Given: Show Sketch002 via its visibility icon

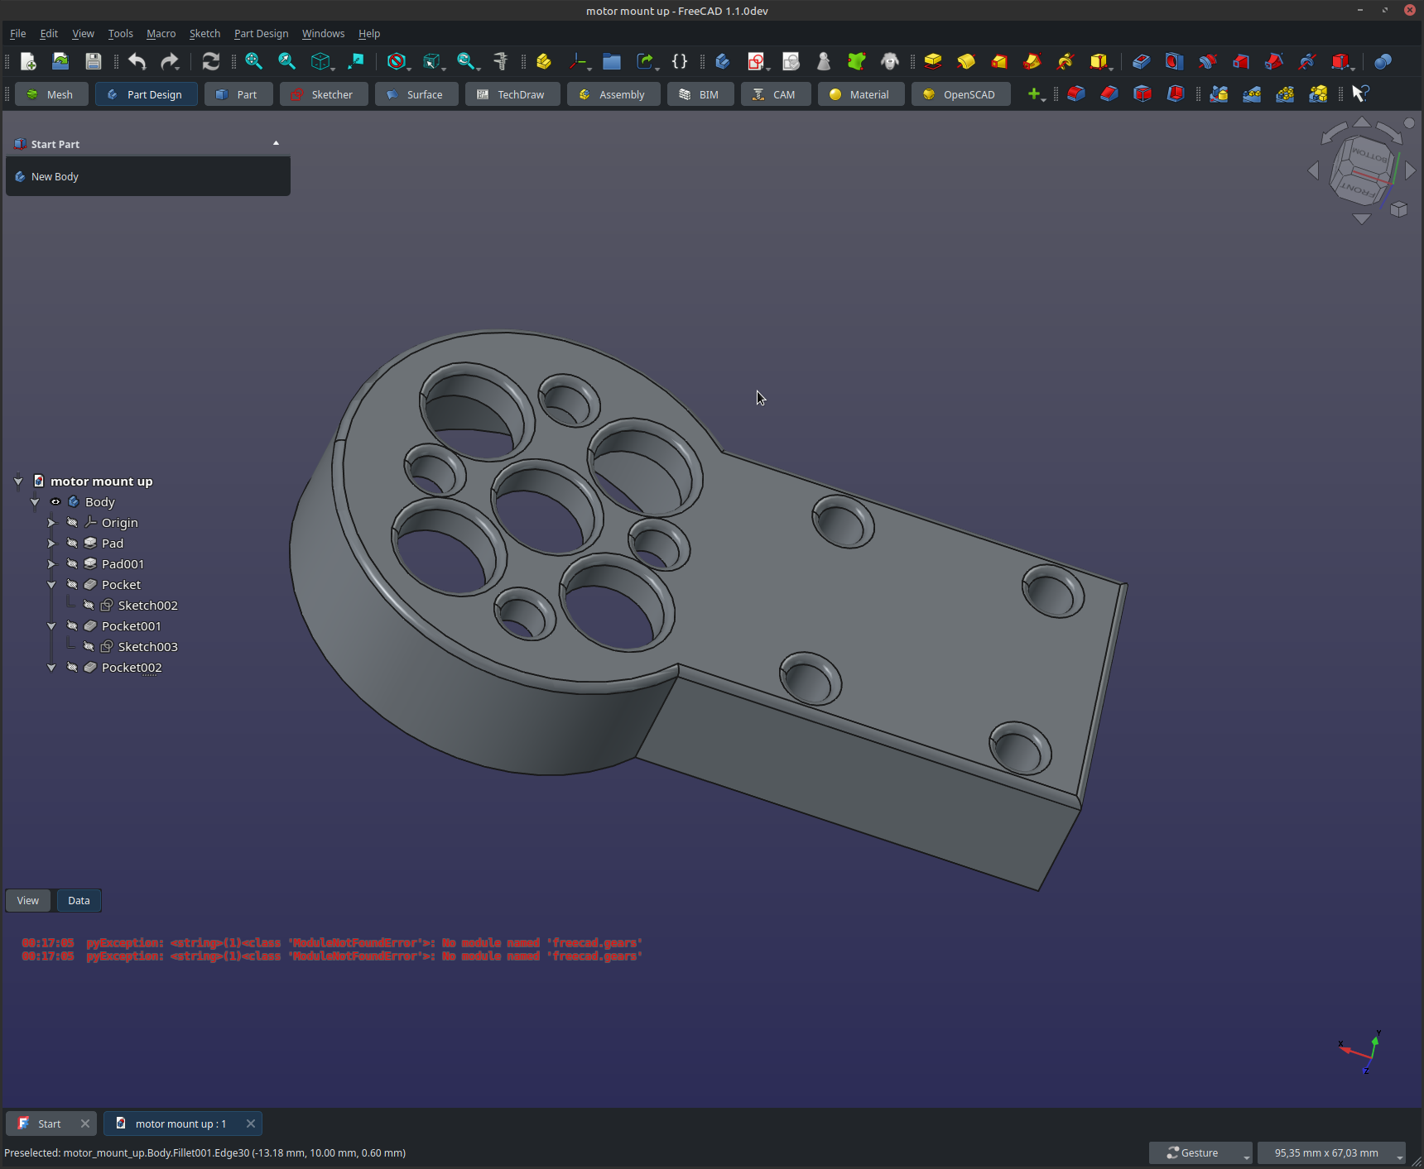Looking at the screenshot, I should point(89,606).
